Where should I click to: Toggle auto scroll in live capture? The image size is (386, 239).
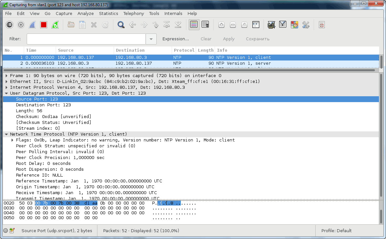point(205,25)
